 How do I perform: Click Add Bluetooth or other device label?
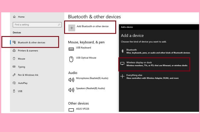[x=92, y=26]
